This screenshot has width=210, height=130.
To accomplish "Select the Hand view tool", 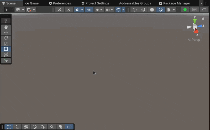I will click(6, 27).
